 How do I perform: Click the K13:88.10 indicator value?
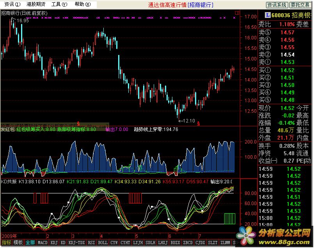(x=29, y=182)
